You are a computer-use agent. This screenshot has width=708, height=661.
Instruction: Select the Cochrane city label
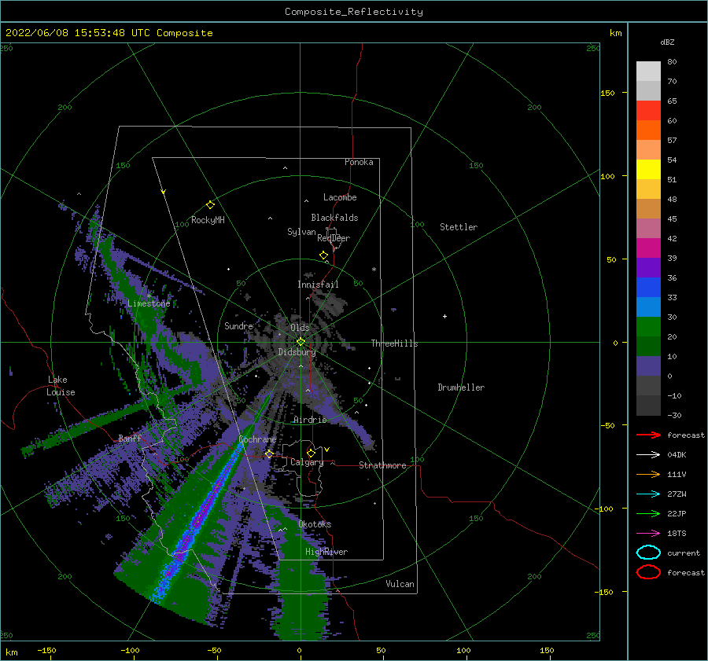tap(257, 439)
